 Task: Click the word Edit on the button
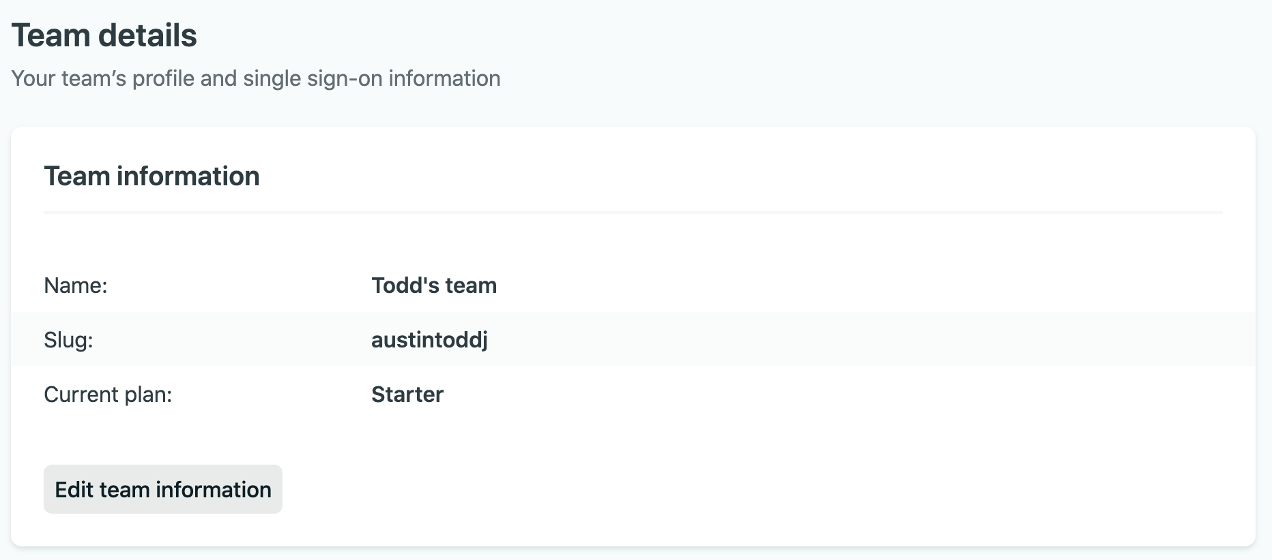tap(74, 489)
